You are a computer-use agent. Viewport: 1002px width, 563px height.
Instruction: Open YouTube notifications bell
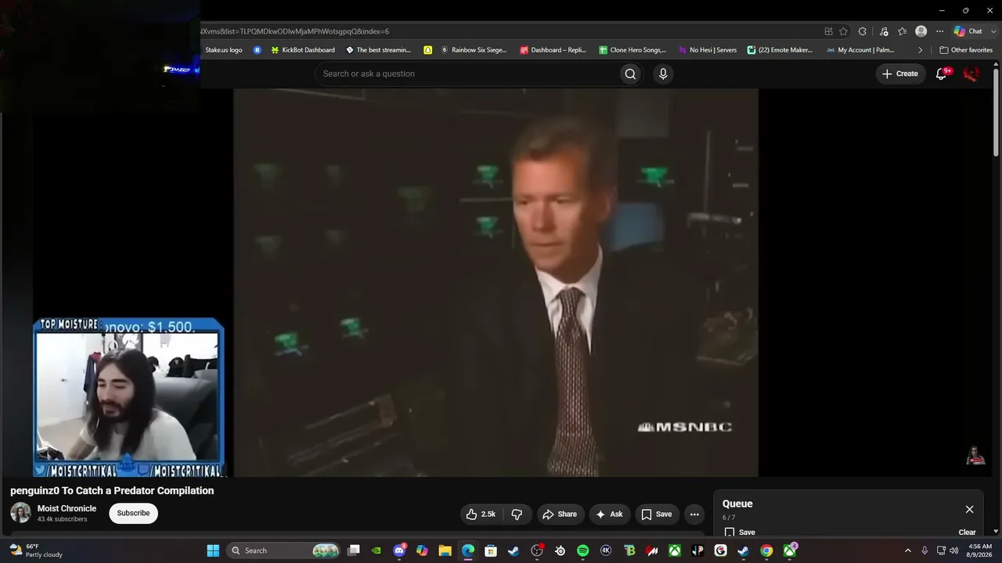coord(942,74)
